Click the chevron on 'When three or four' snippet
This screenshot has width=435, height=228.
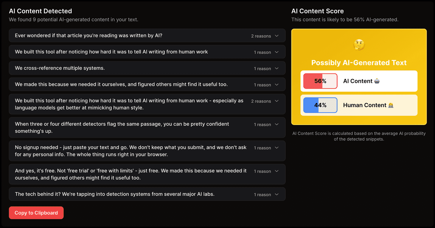pos(276,124)
